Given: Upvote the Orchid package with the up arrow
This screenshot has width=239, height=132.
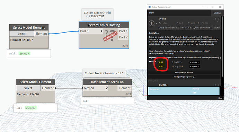Looking at the screenshot, I should pos(215,19).
